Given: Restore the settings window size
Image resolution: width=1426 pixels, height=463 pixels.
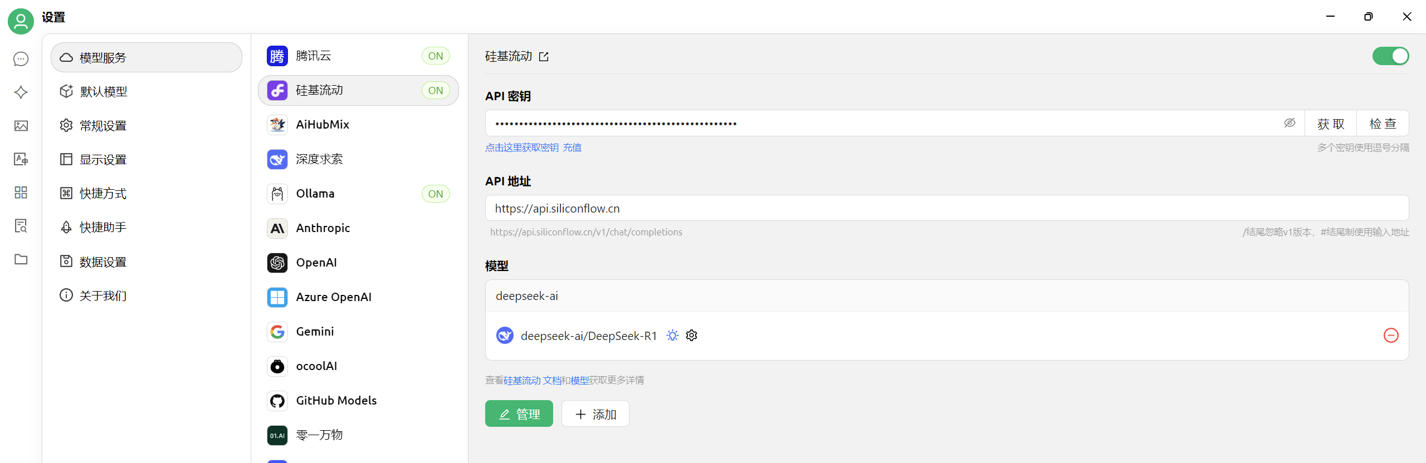Looking at the screenshot, I should coord(1369,17).
